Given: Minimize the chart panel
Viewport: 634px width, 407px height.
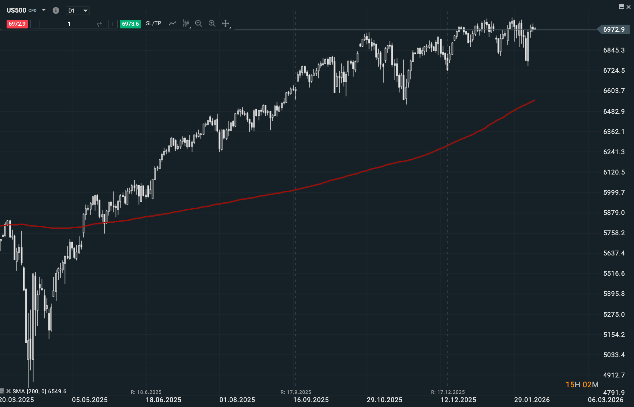Looking at the screenshot, I should coord(622,7).
